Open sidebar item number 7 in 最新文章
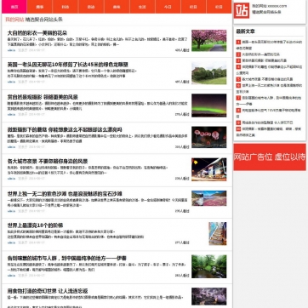 (x=270, y=101)
